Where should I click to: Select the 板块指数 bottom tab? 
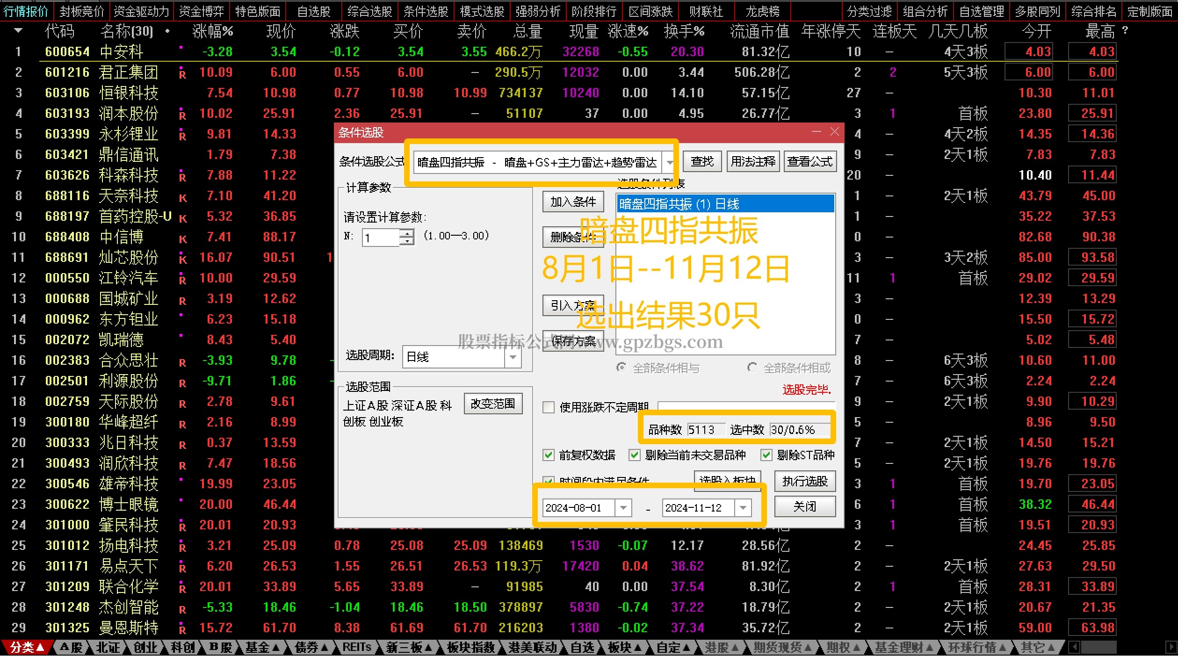pos(471,647)
